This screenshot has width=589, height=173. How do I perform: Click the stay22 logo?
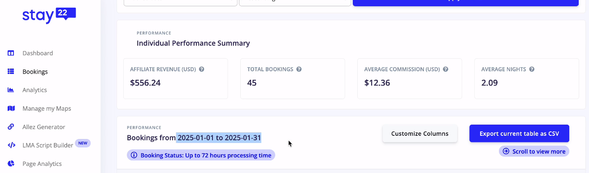click(49, 16)
